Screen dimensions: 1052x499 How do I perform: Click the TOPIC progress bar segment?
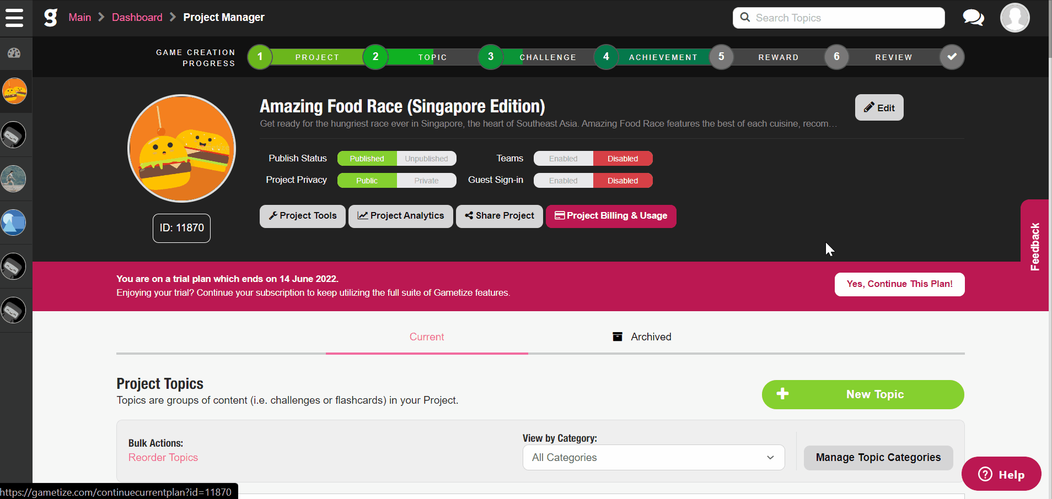click(433, 57)
